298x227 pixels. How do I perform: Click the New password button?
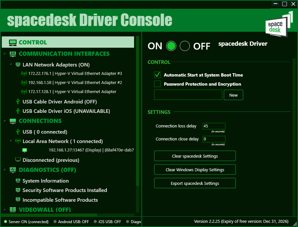pos(234,95)
